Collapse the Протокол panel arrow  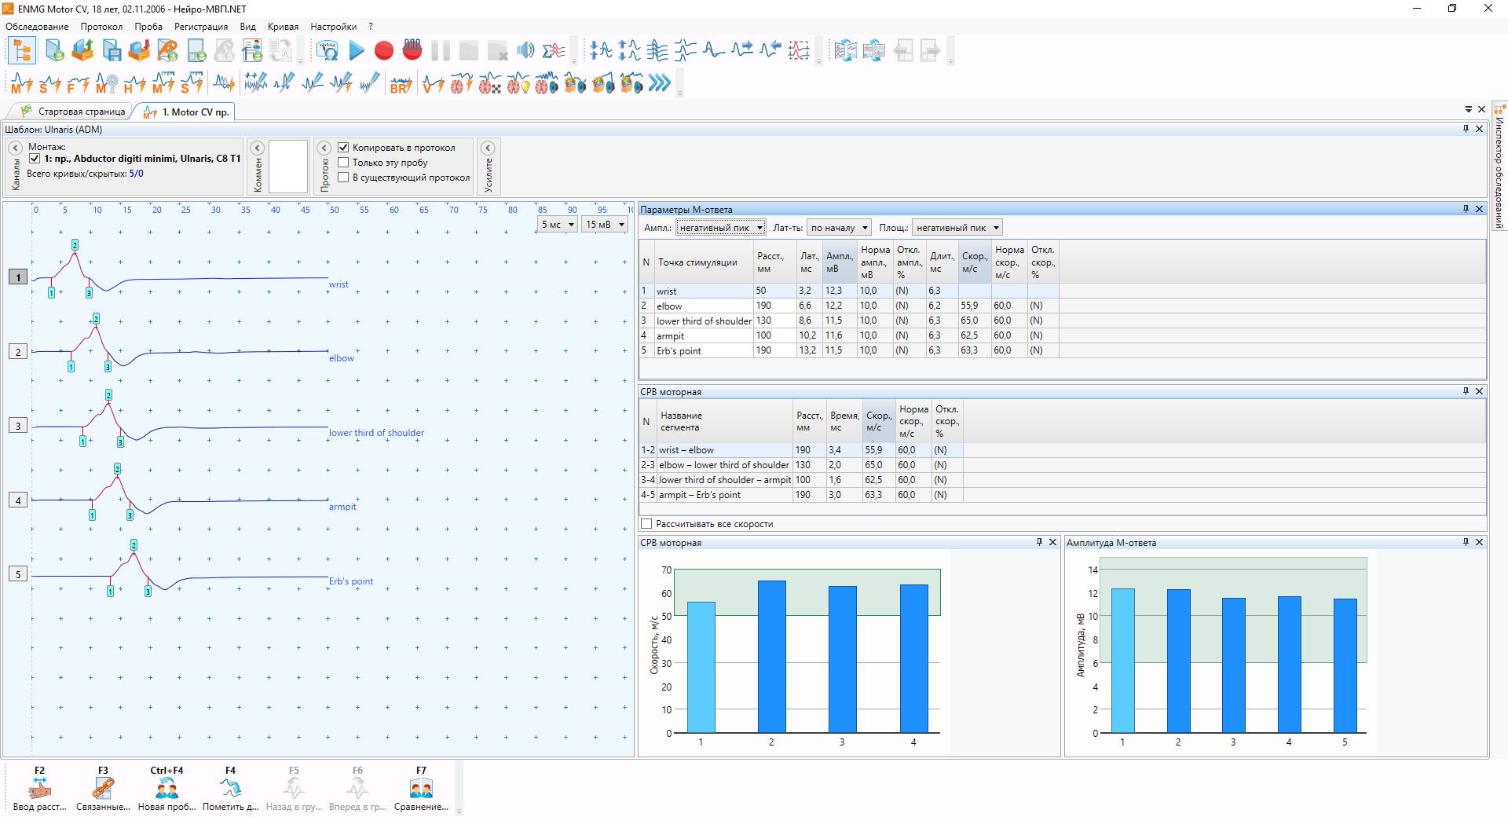tap(324, 148)
